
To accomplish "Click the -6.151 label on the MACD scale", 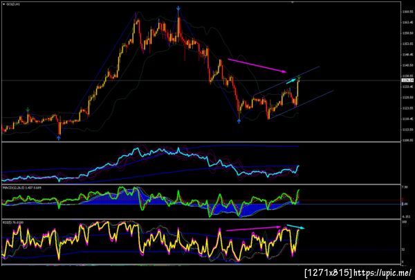I will pyautogui.click(x=407, y=216).
